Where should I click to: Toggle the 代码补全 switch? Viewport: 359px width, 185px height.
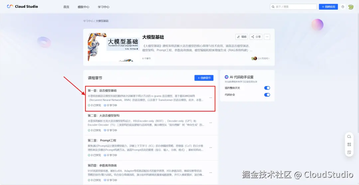267,95
